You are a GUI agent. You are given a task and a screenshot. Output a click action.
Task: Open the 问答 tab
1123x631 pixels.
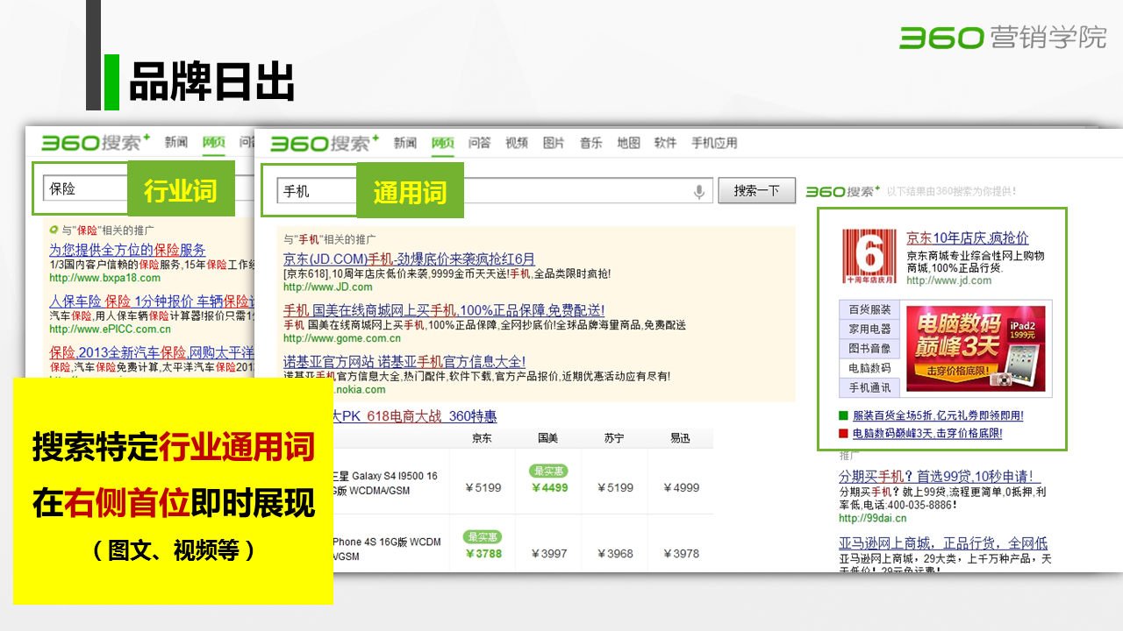(x=480, y=143)
